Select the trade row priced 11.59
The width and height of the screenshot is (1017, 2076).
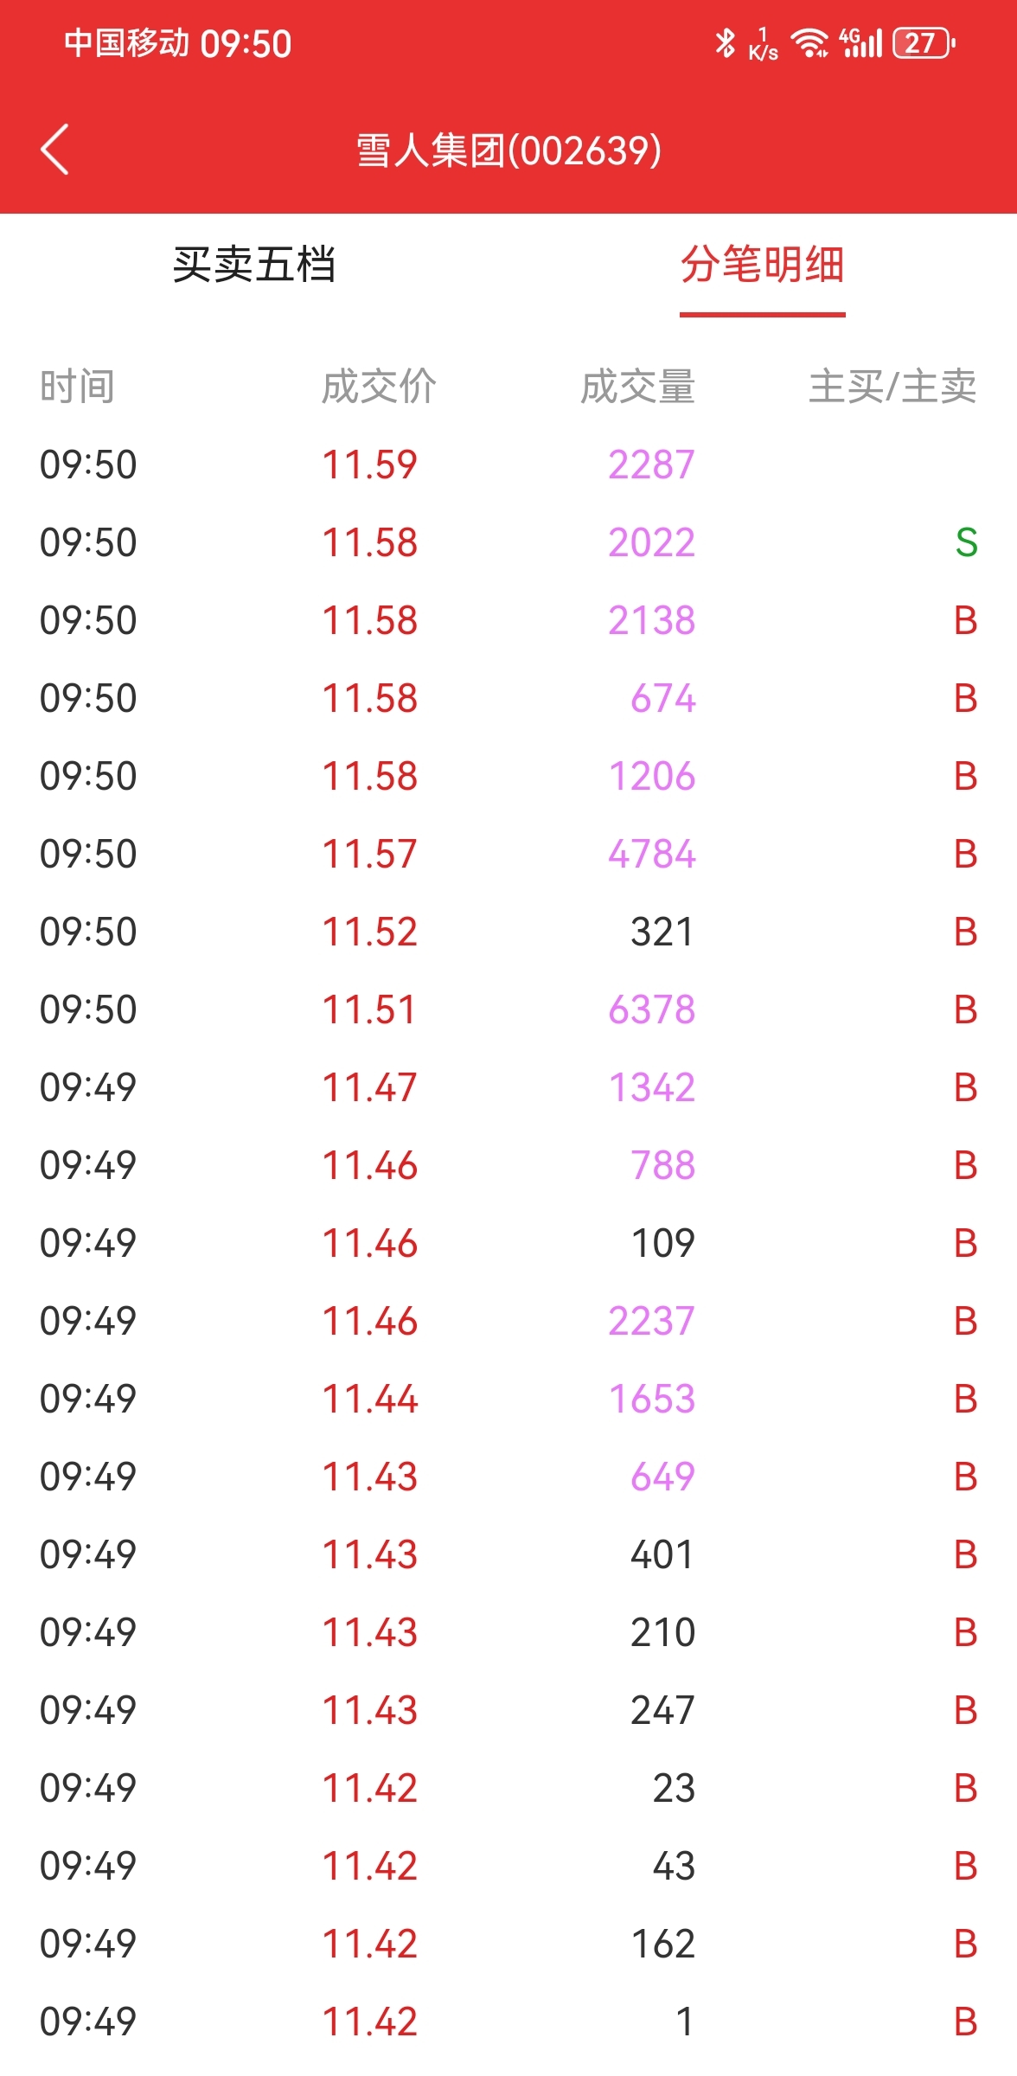pos(508,465)
